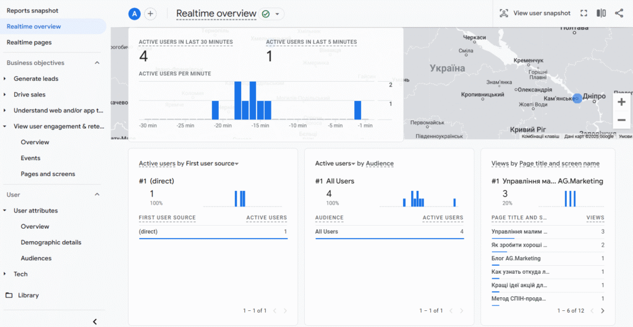Collapse the User attributes item
Viewport: 633px width, 327px height.
(5, 211)
